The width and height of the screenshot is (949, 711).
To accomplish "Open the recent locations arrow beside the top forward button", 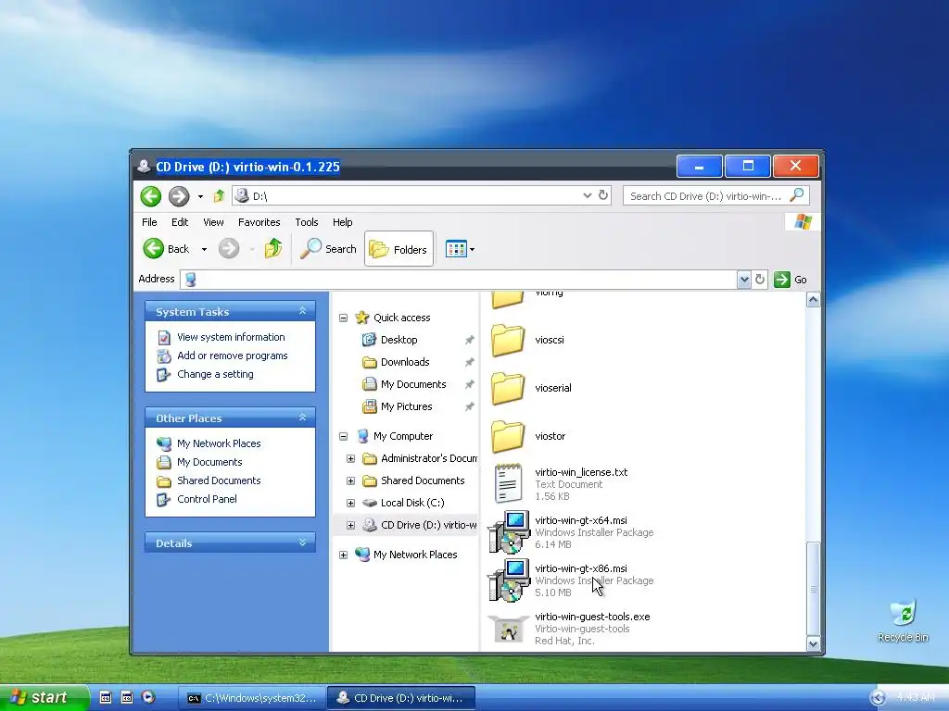I will coord(200,196).
